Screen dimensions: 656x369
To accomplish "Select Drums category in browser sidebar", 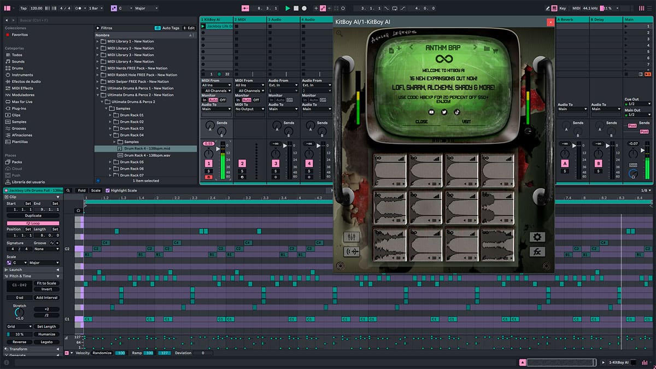I will click(17, 68).
